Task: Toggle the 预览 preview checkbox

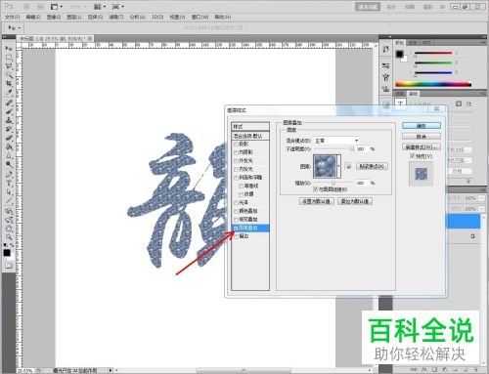Action: [413, 156]
